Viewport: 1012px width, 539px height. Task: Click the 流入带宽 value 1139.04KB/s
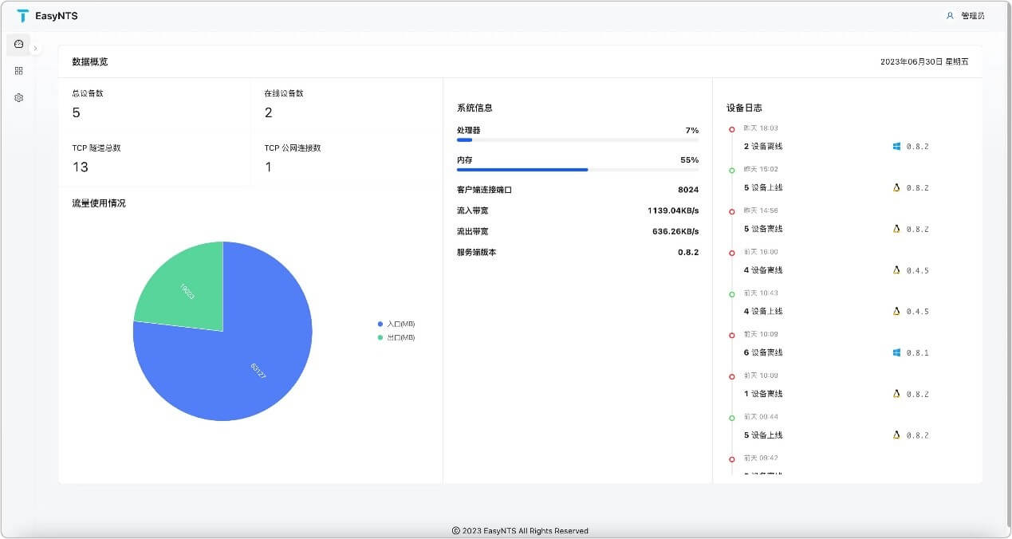[673, 210]
